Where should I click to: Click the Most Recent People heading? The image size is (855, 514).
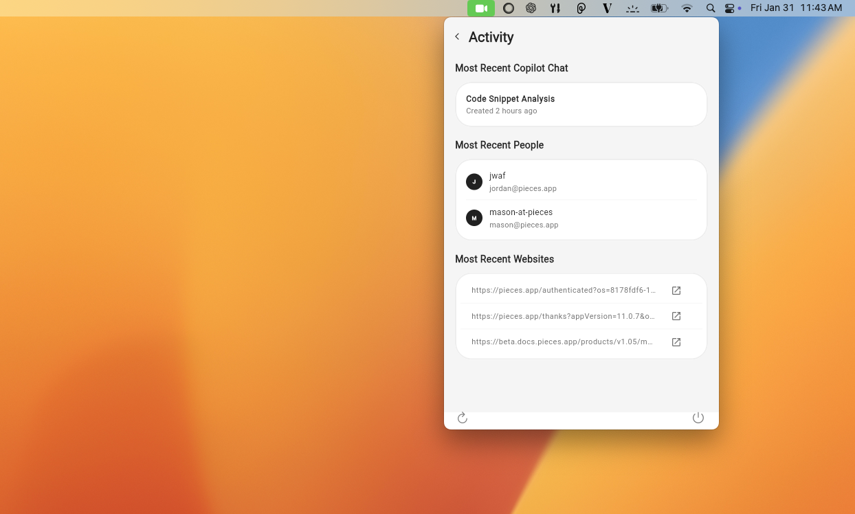[499, 145]
